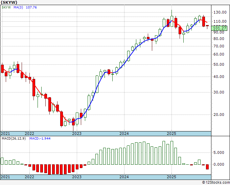This screenshot has width=230, height=185.
Task: Click the 60.00 price axis label
Action: 219,54
